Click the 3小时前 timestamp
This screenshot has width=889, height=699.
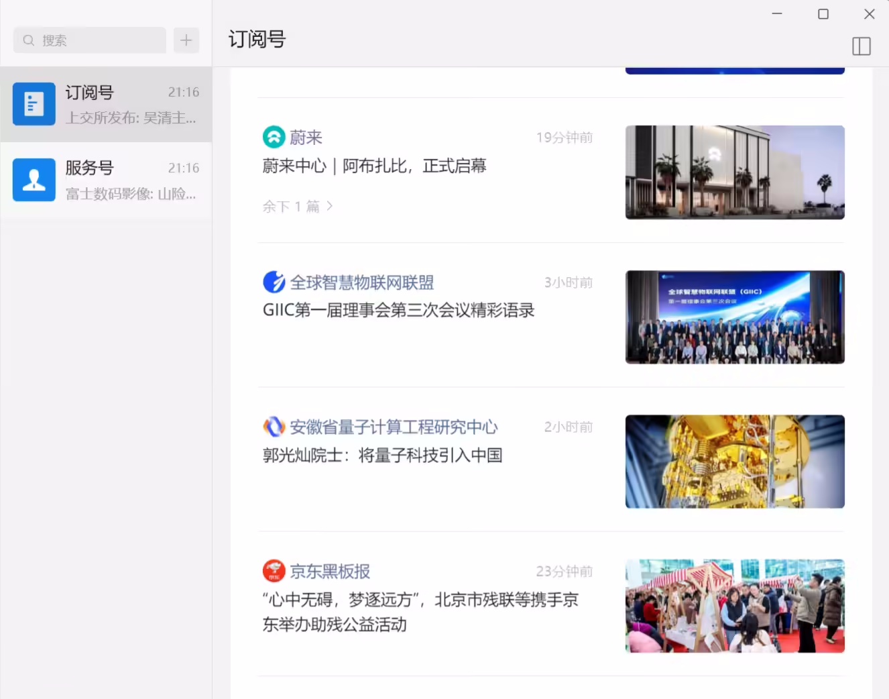(569, 282)
